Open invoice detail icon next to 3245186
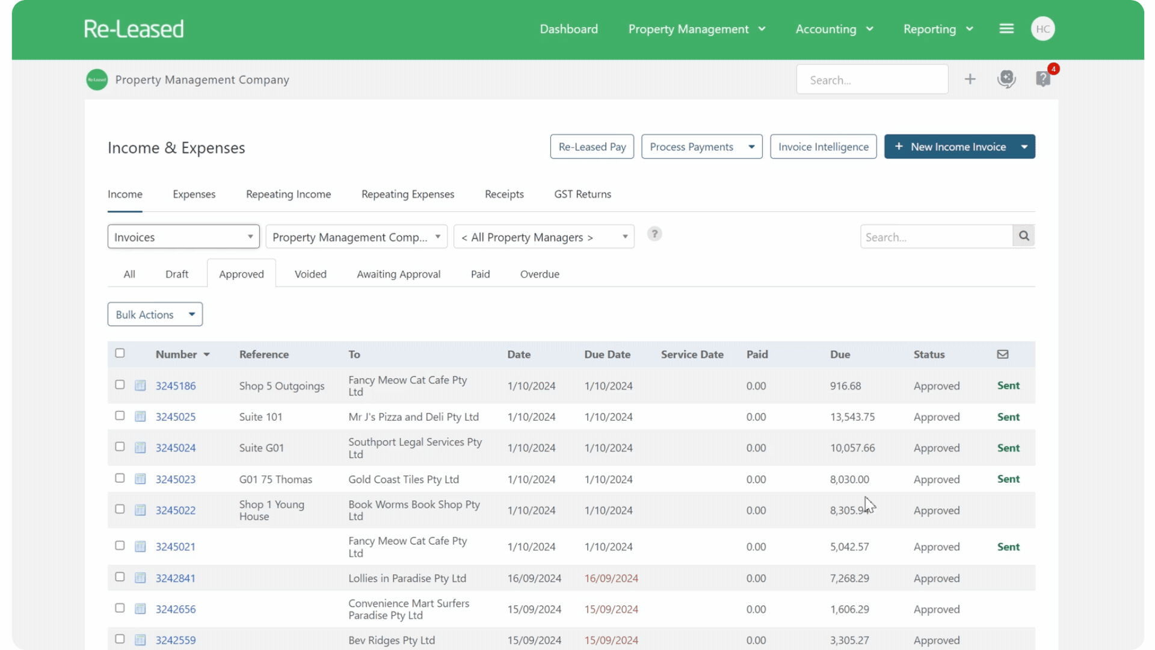 pyautogui.click(x=140, y=385)
